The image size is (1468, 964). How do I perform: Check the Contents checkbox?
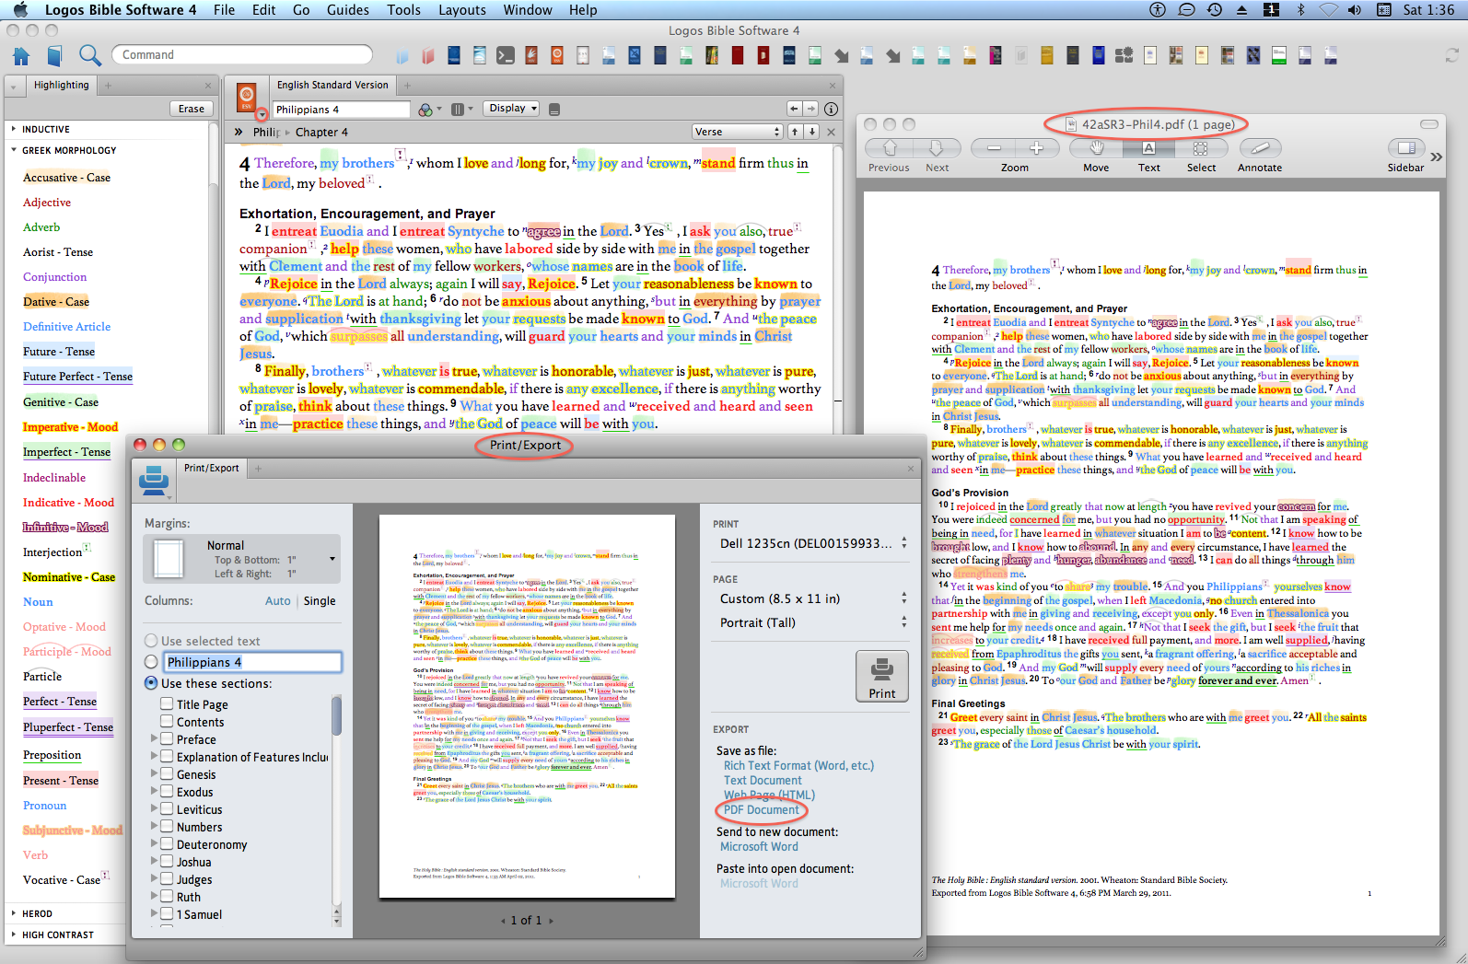coord(167,721)
